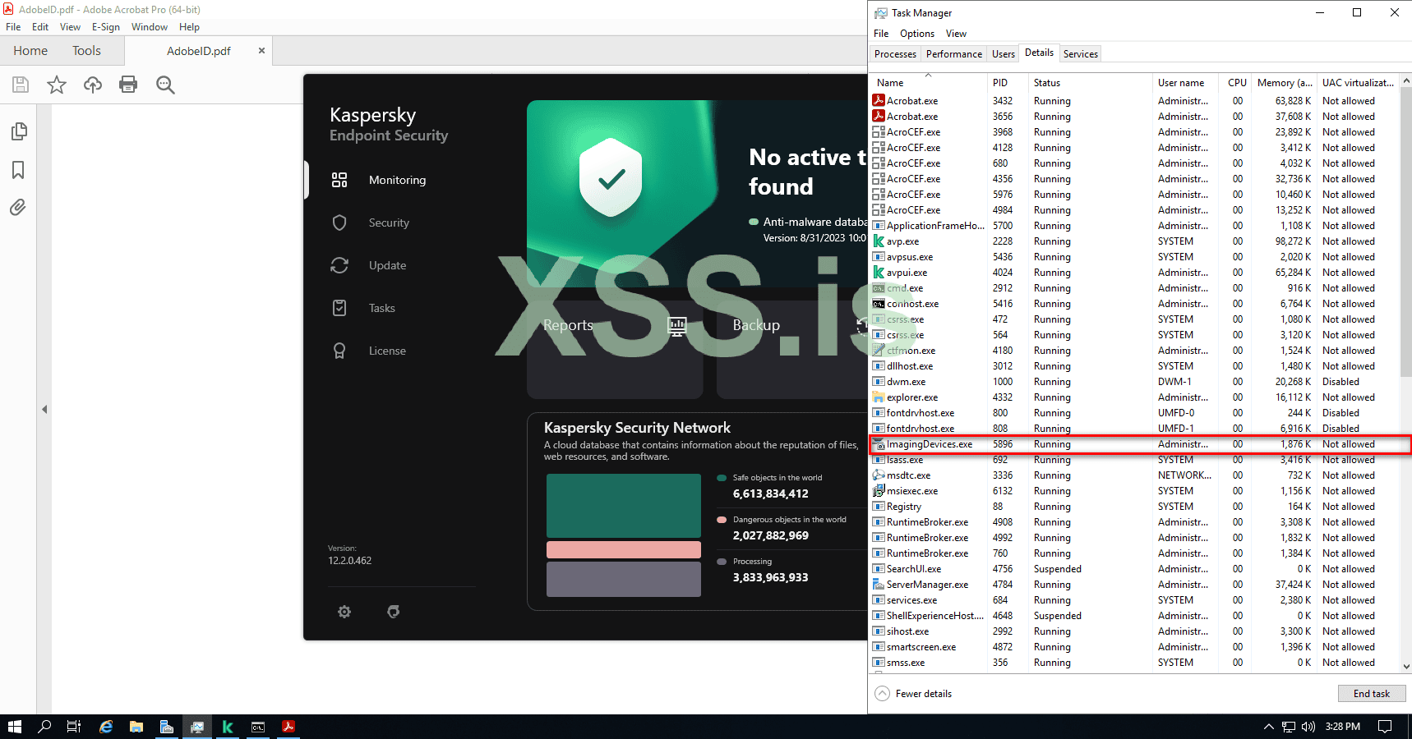Open the Bookmarks panel in Acrobat sidebar
This screenshot has height=739, width=1412.
pyautogui.click(x=18, y=170)
